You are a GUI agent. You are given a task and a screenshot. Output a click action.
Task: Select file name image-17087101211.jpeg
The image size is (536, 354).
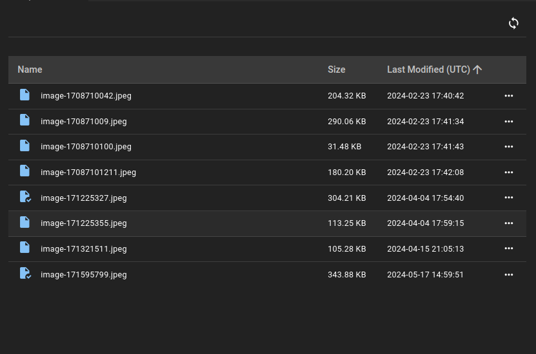pos(88,172)
